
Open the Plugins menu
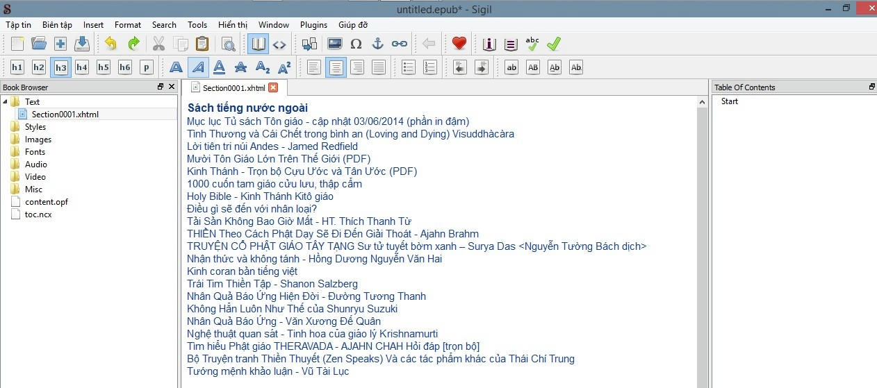coord(313,24)
